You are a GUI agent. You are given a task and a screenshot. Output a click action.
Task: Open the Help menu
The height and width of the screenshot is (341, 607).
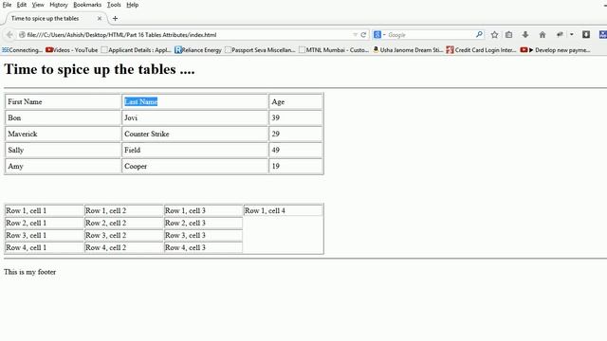[133, 5]
